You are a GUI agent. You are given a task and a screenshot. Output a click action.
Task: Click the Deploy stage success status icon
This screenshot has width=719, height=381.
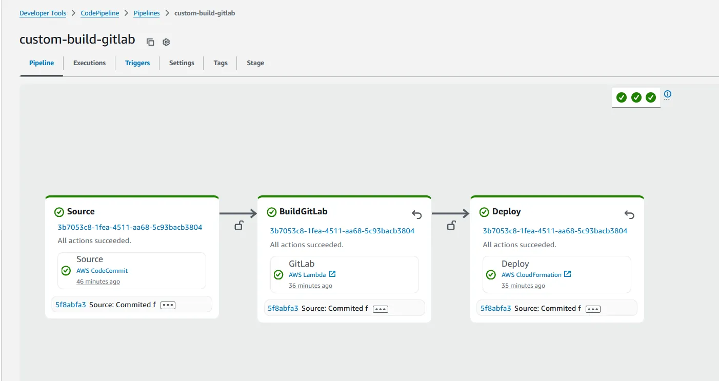click(x=484, y=212)
